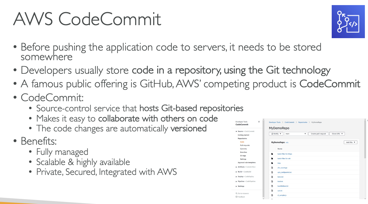368x204 pixels.
Task: Click the file icon beside apis_meliponini.txt
Action: (x=272, y=172)
